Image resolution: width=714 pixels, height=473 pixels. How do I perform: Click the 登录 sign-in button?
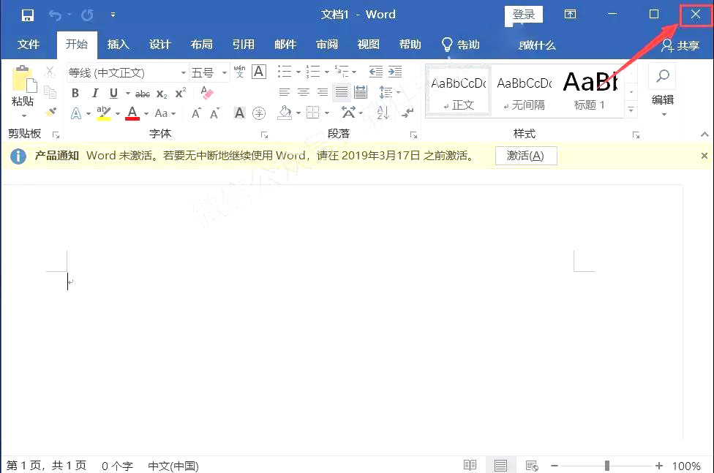[x=524, y=15]
